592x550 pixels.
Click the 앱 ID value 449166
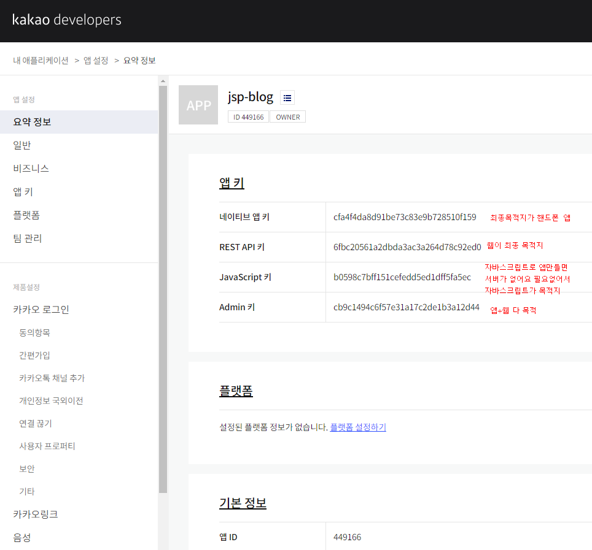[348, 537]
